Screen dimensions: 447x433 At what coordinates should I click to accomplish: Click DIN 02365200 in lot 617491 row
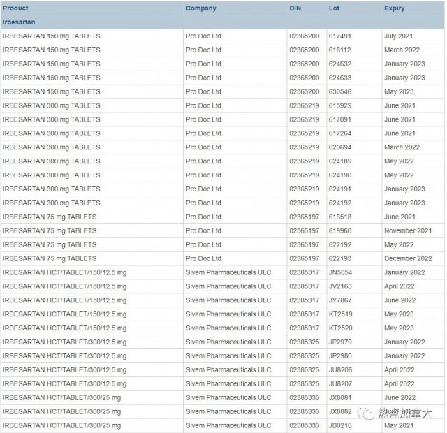click(x=305, y=36)
